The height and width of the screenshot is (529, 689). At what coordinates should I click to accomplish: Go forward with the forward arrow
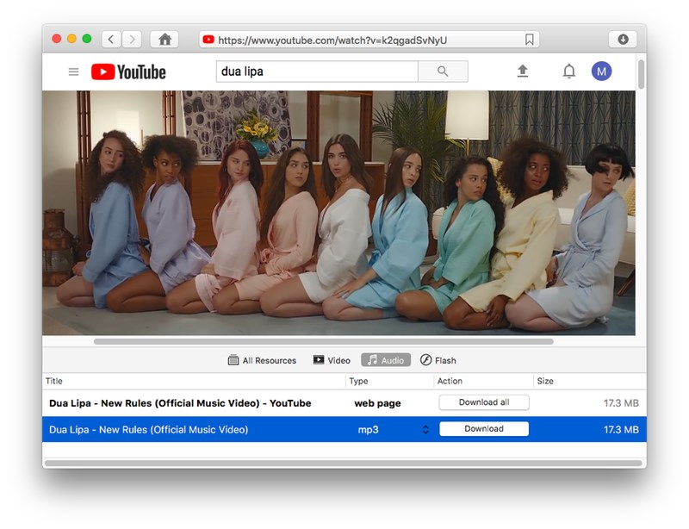coord(132,40)
